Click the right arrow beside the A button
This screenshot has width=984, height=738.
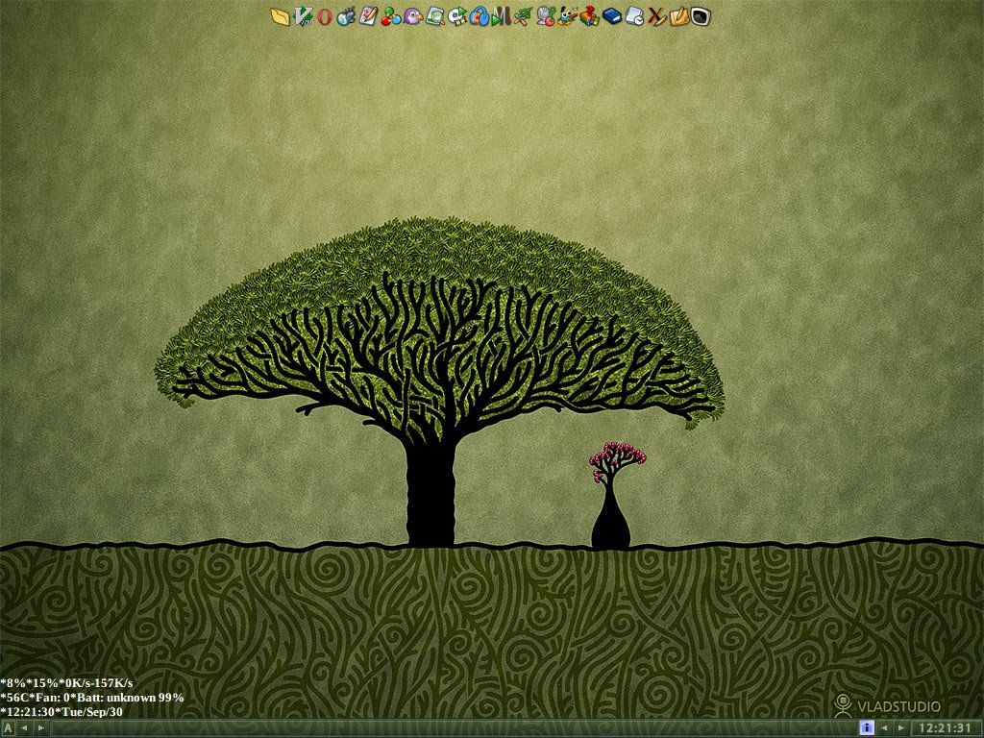click(41, 728)
